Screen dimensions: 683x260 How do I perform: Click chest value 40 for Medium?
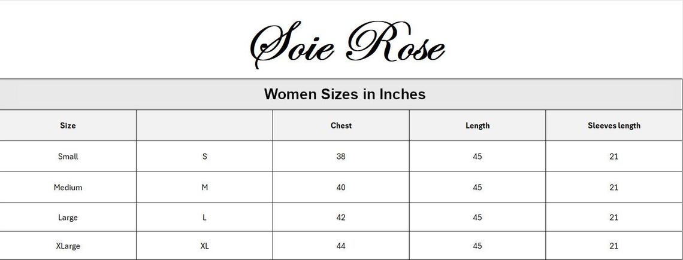point(341,187)
